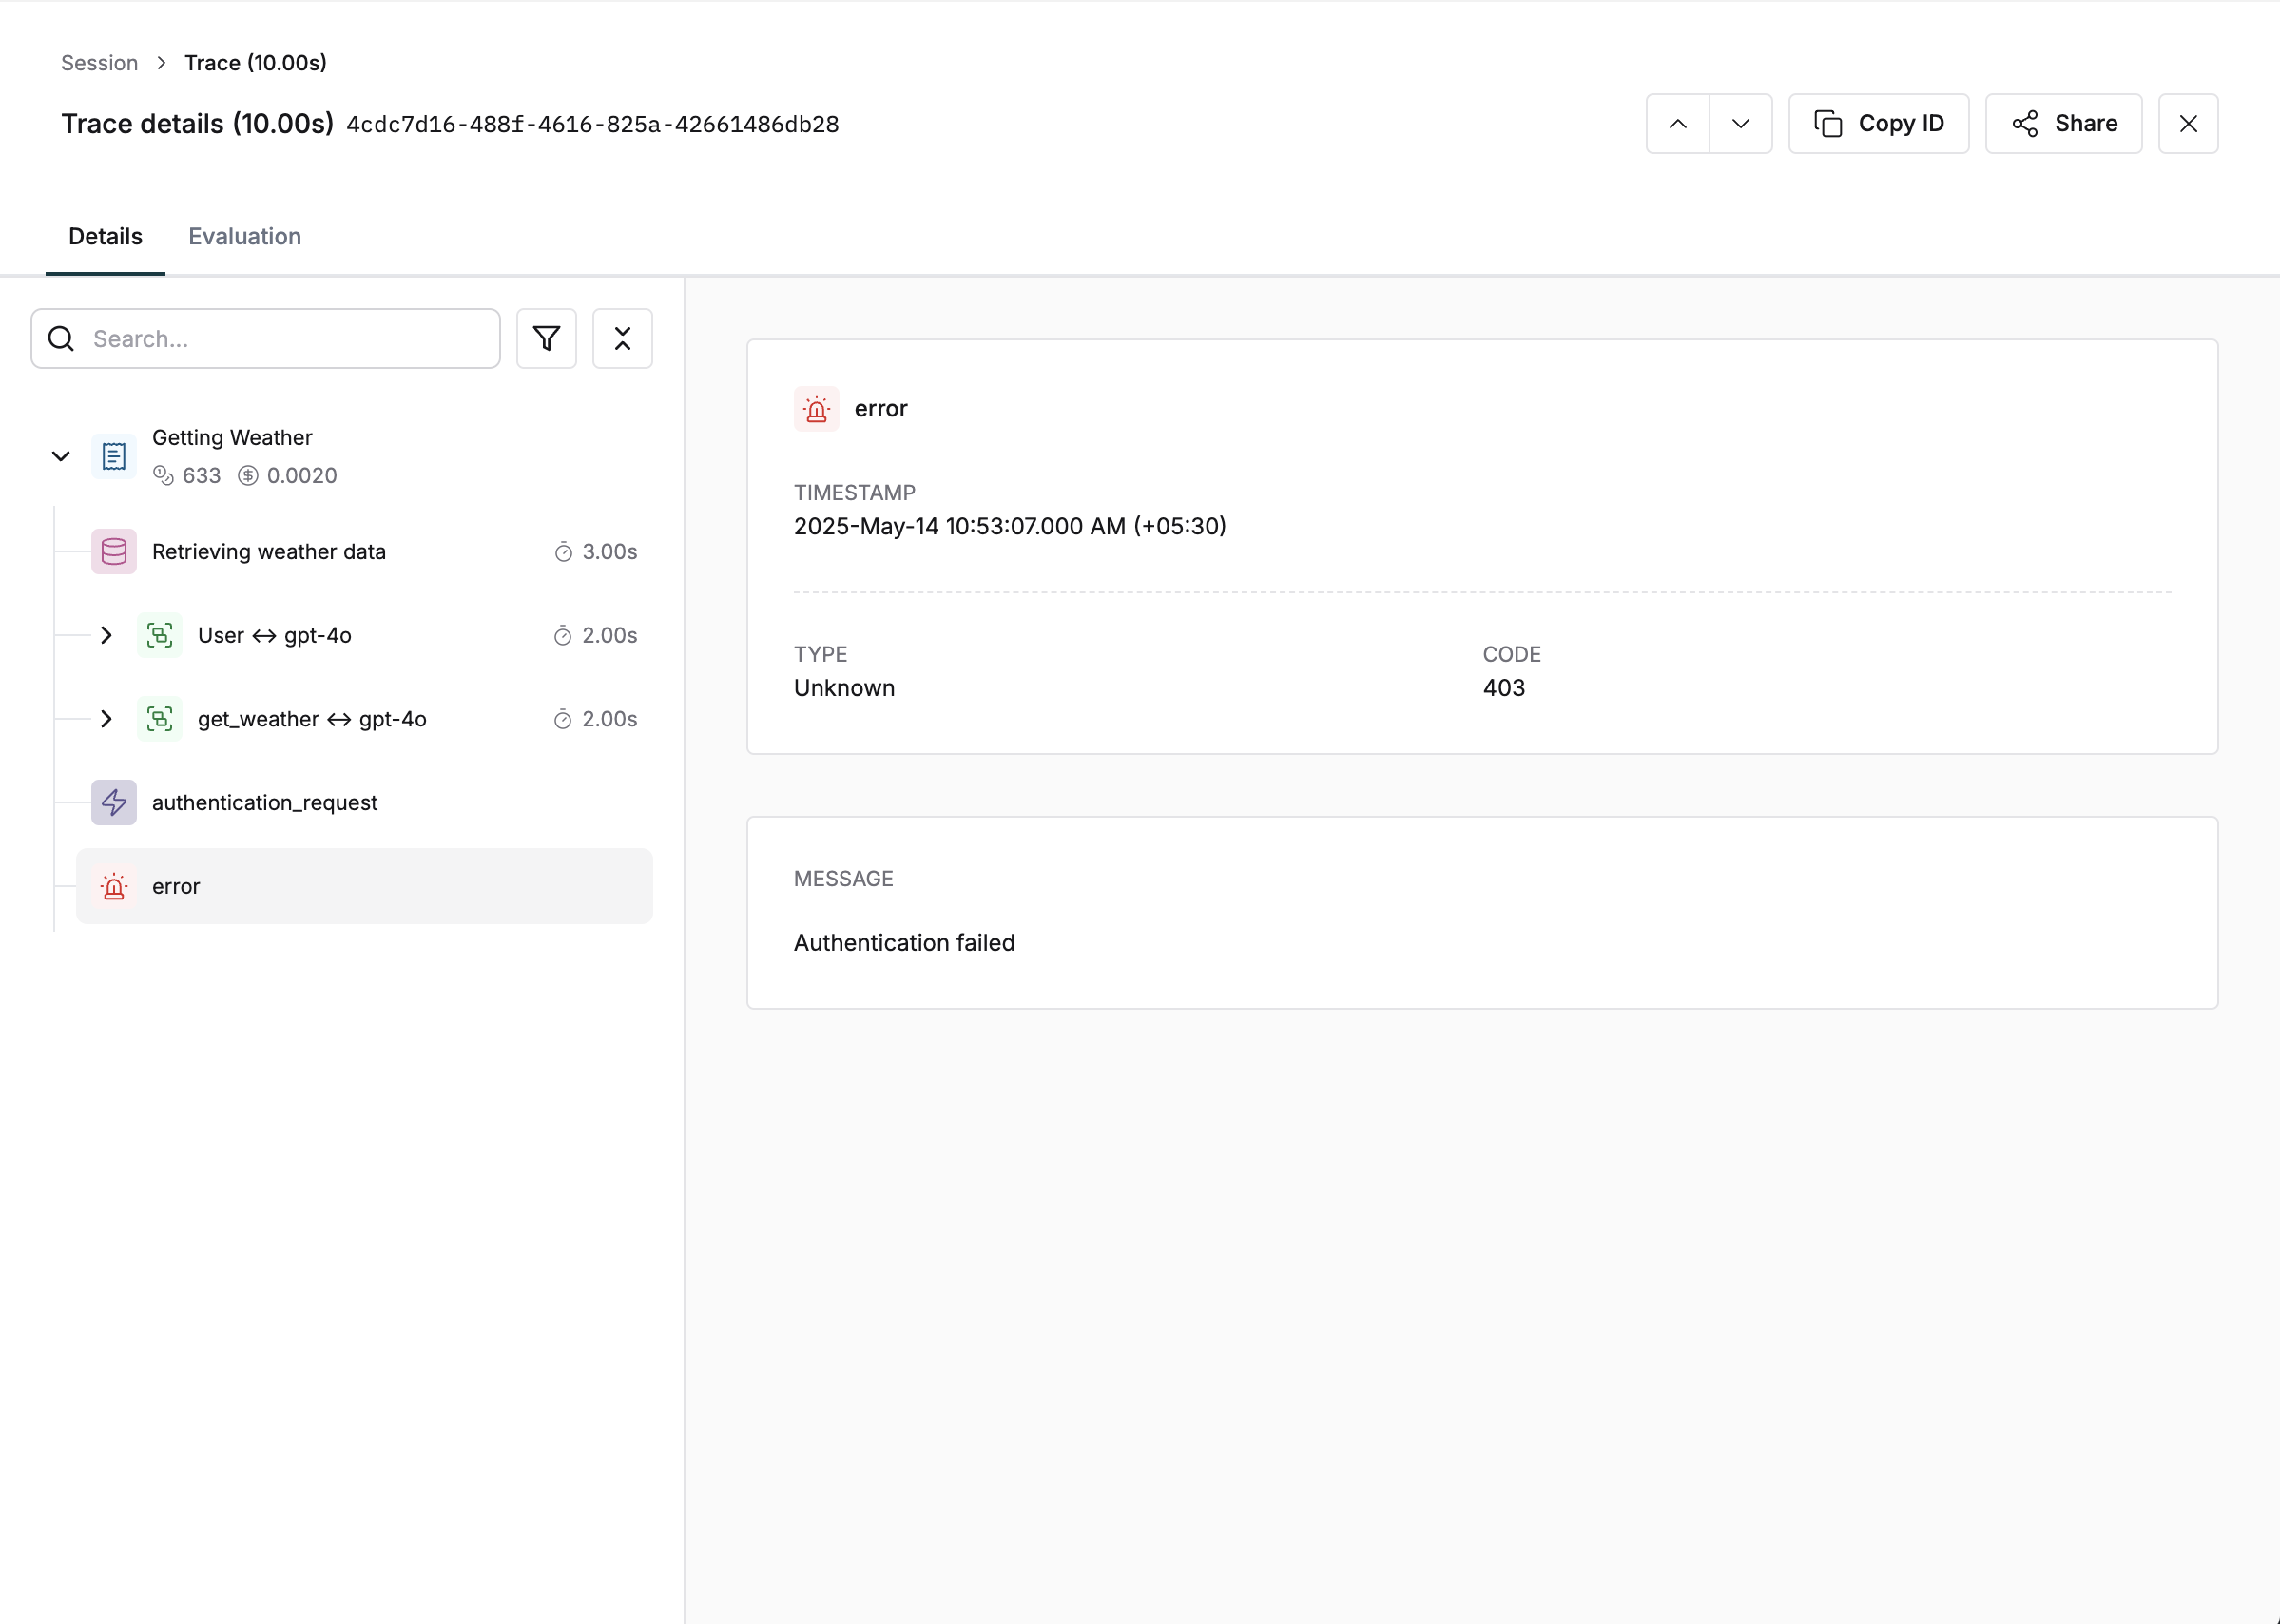
Task: Collapse the Getting Weather tree node
Action: [61, 457]
